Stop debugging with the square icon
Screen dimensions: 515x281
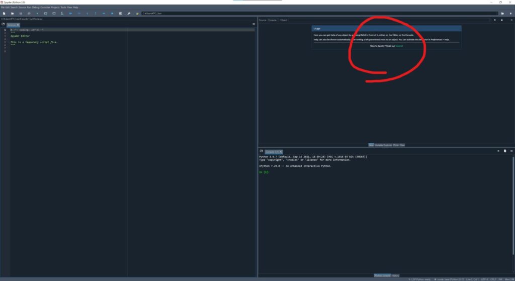coord(112,14)
